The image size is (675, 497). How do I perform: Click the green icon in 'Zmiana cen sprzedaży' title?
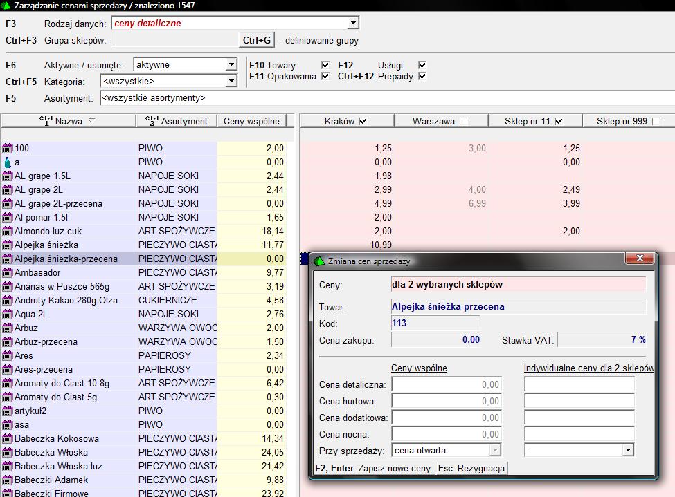[319, 261]
